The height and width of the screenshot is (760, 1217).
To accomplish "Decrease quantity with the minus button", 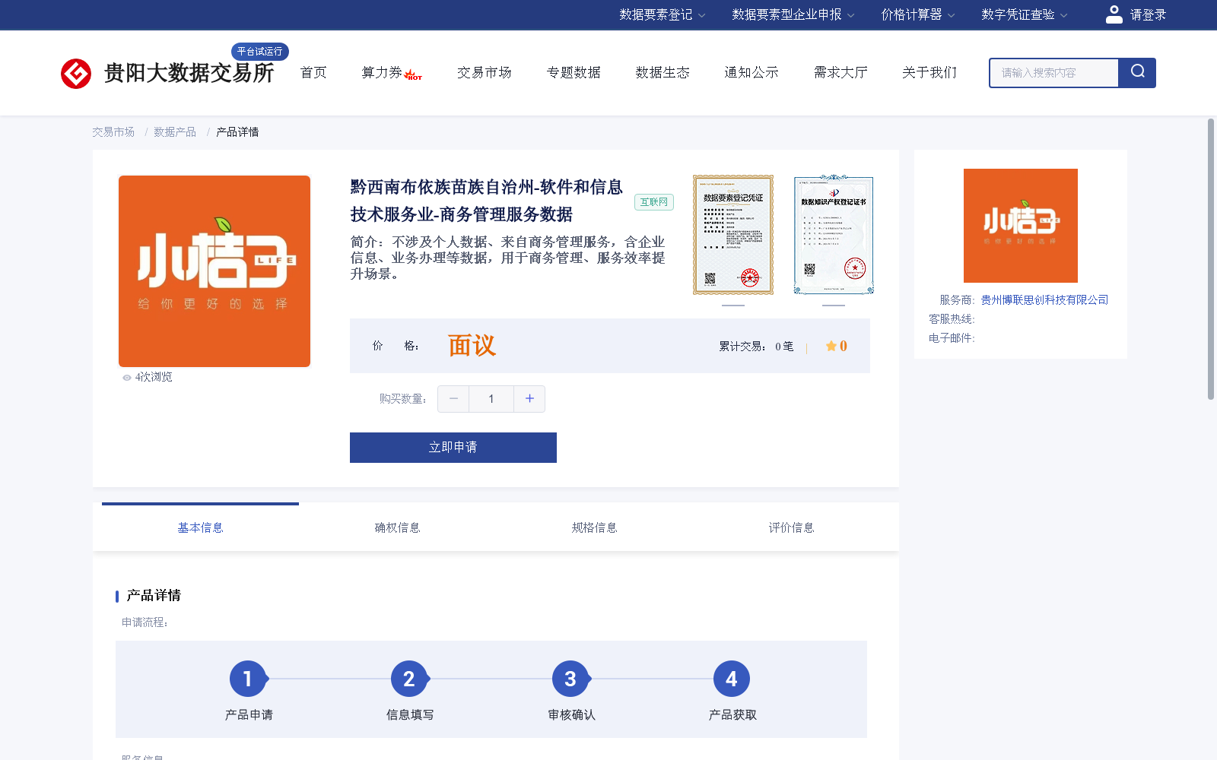I will [453, 399].
